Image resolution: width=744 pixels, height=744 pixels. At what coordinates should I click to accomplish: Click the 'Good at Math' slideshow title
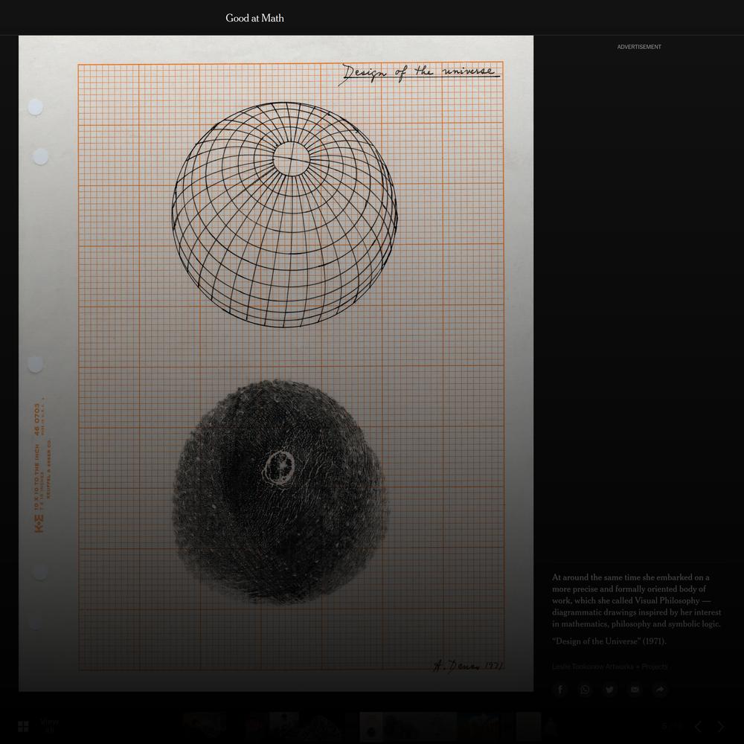[254, 18]
